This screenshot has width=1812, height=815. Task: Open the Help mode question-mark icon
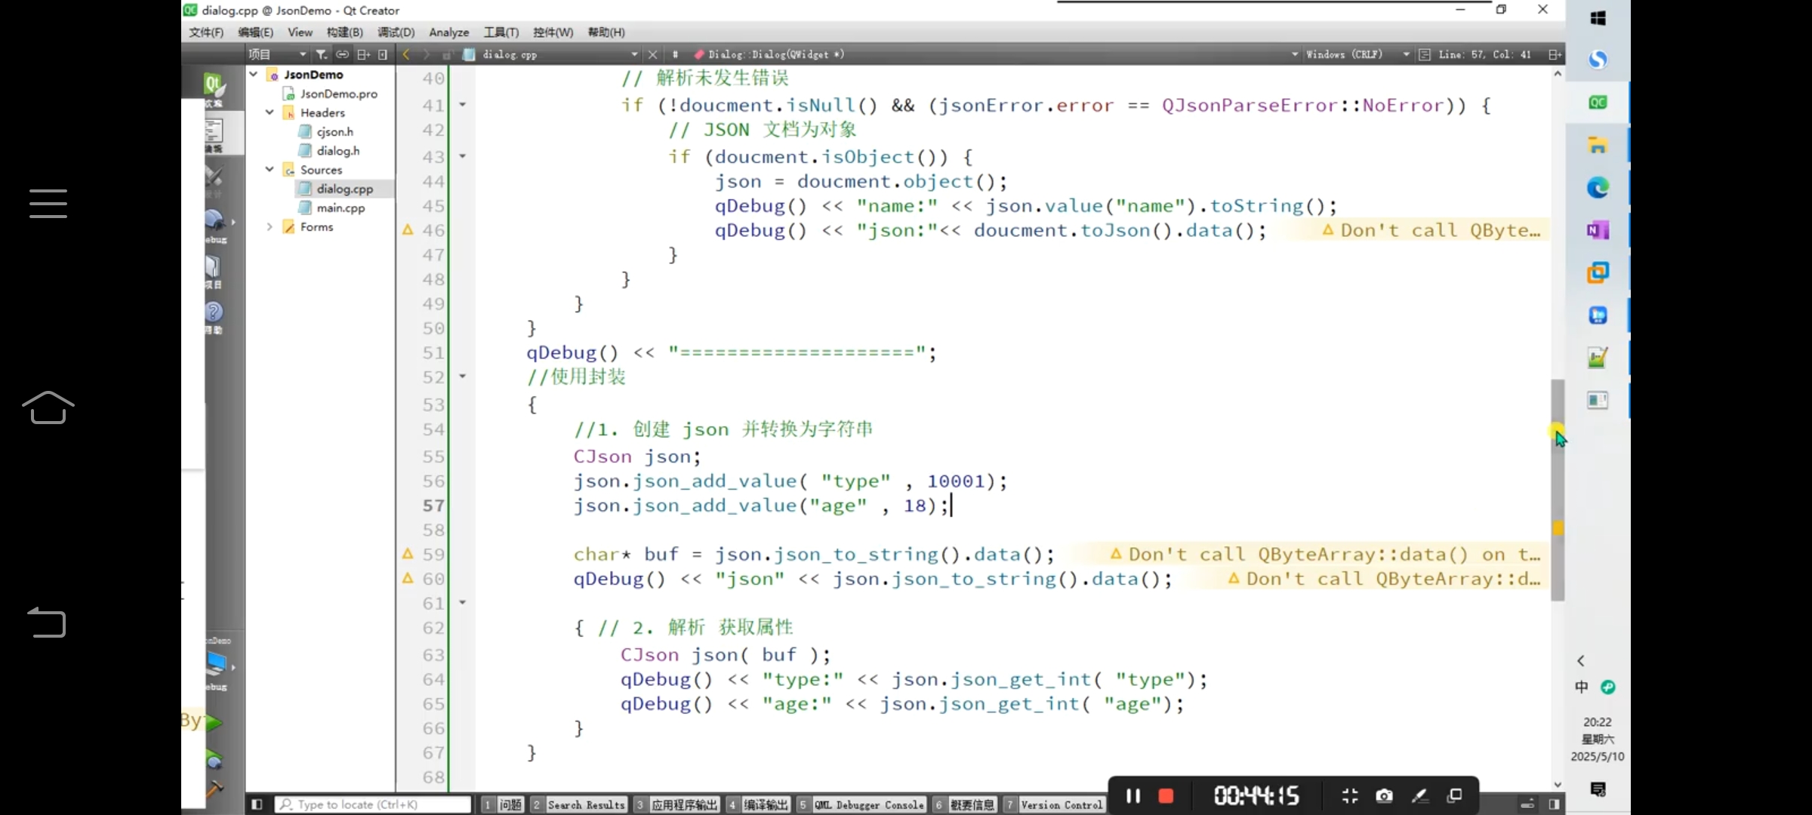pos(214,312)
